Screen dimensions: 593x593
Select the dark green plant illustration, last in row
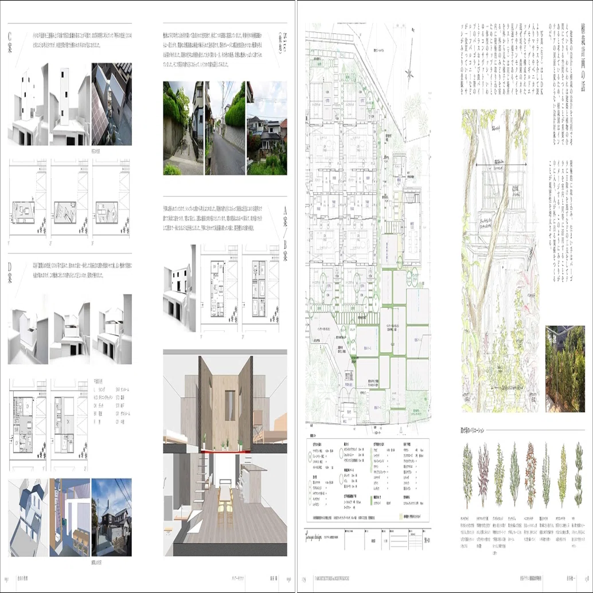click(579, 475)
